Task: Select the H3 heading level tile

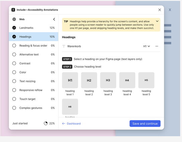Action: [x=108, y=80]
